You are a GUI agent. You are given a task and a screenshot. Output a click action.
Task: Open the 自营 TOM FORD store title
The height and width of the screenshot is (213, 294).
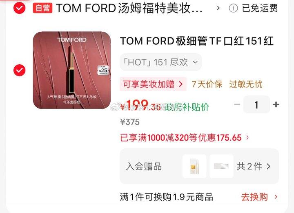tap(118, 8)
